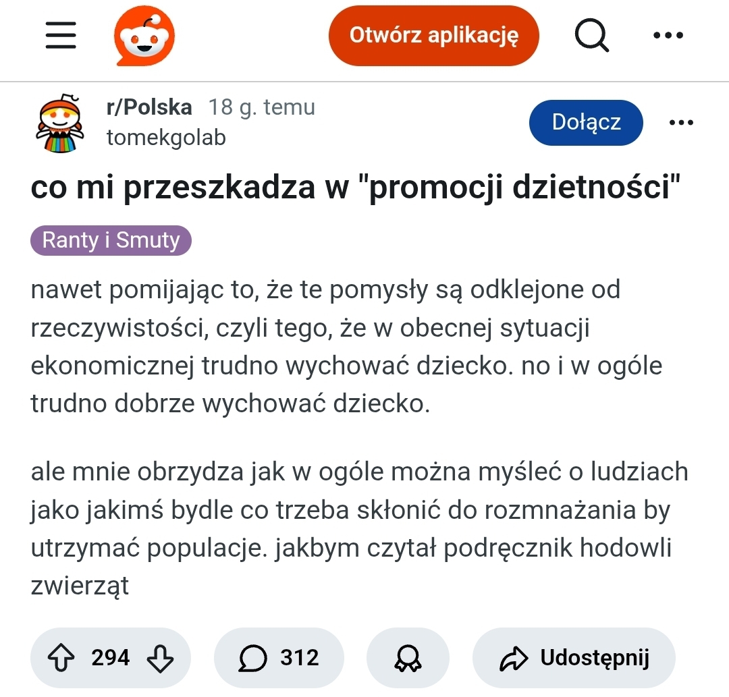
Task: Click the Udostępnij share button
Action: click(x=574, y=657)
